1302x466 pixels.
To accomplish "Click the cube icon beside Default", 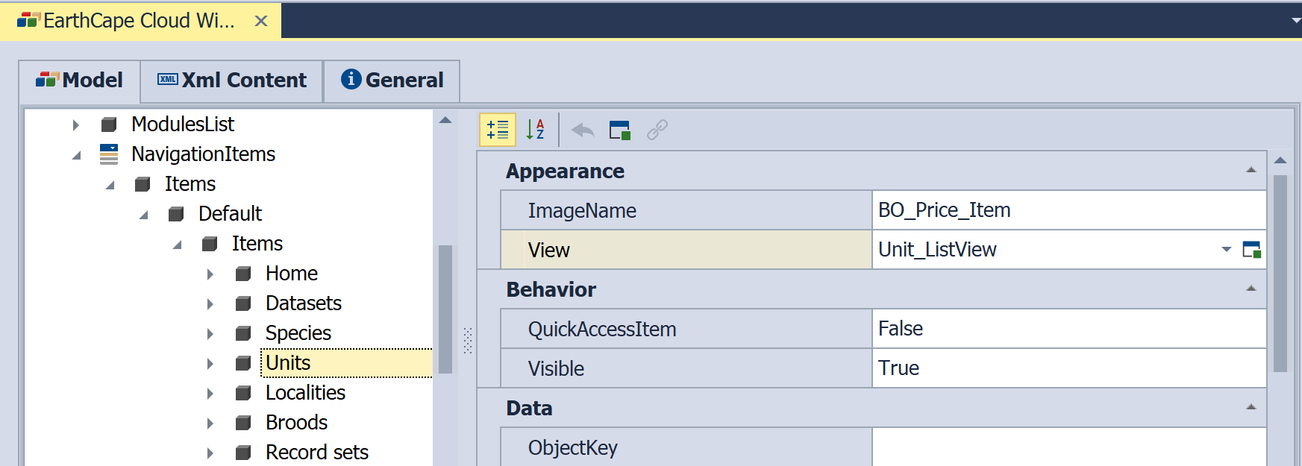I will pos(176,214).
